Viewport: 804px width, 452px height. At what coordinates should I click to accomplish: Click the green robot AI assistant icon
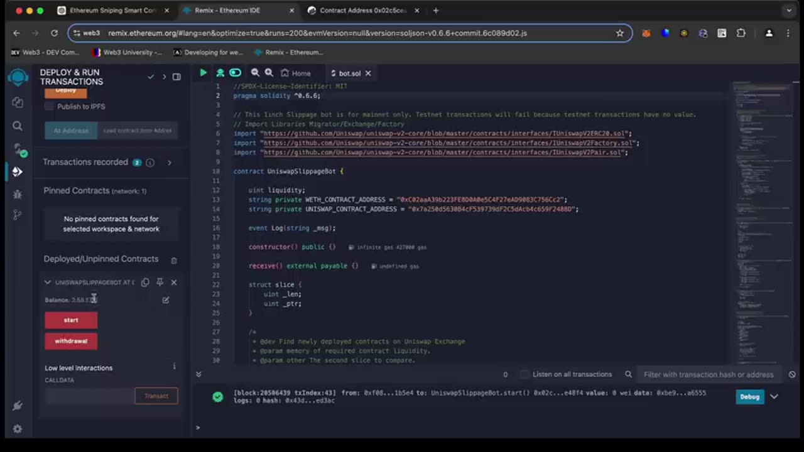click(220, 73)
